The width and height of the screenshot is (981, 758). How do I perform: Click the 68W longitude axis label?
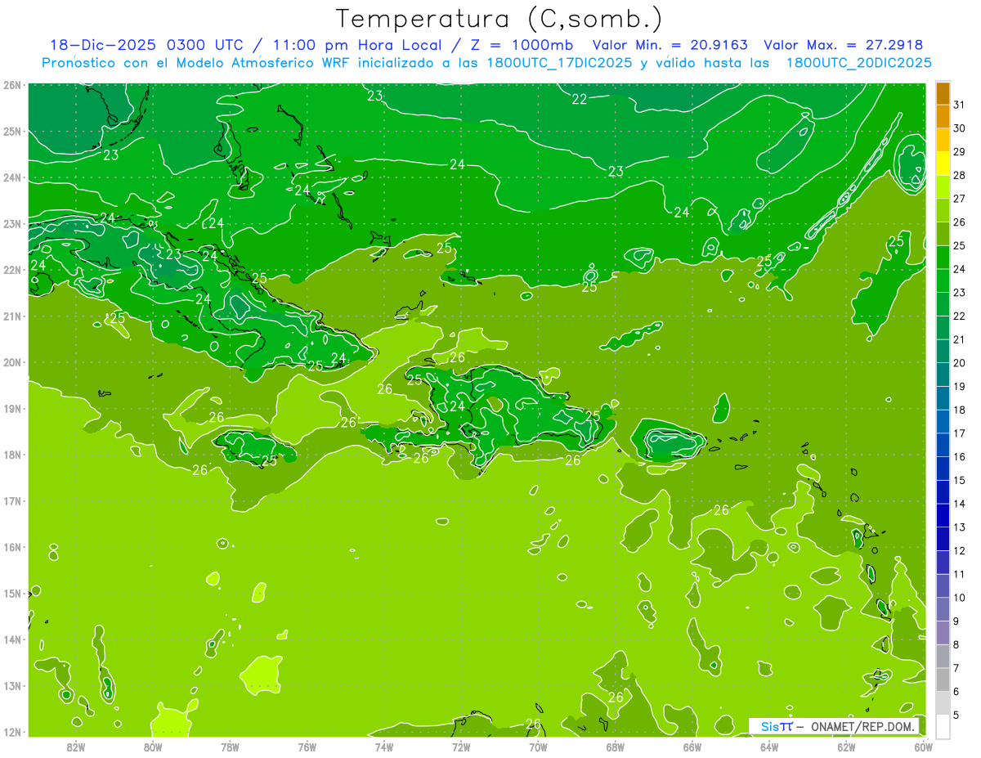(x=615, y=747)
